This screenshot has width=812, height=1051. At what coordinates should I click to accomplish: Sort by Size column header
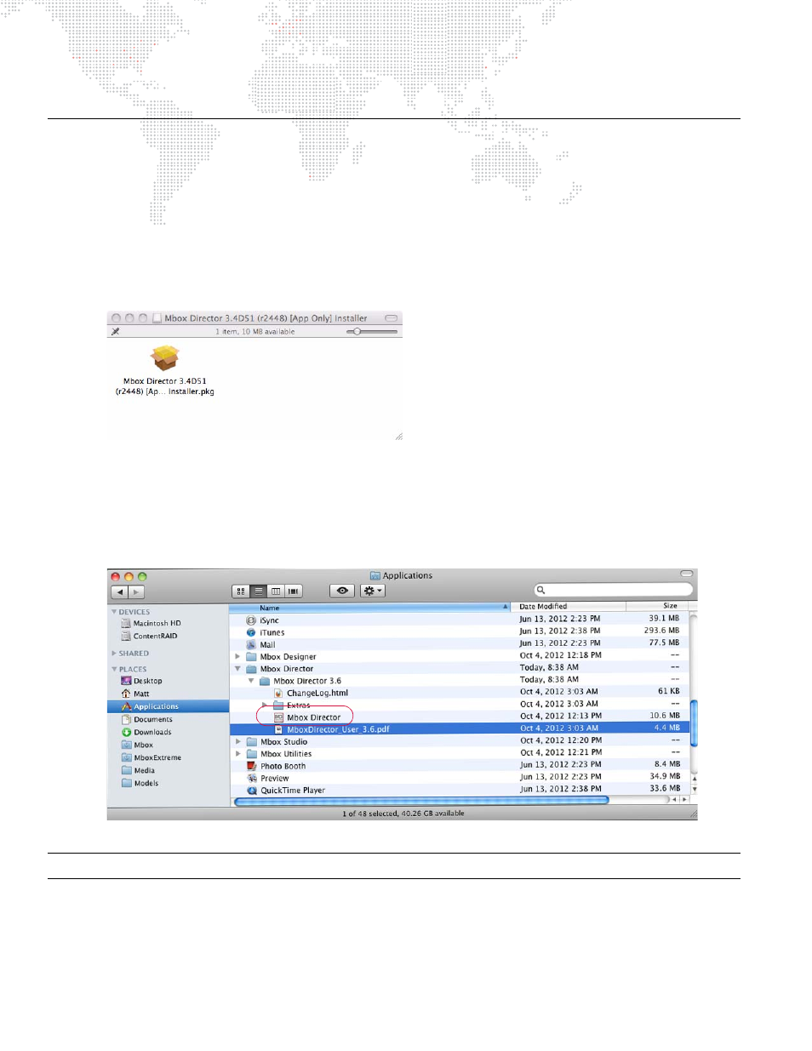point(657,607)
